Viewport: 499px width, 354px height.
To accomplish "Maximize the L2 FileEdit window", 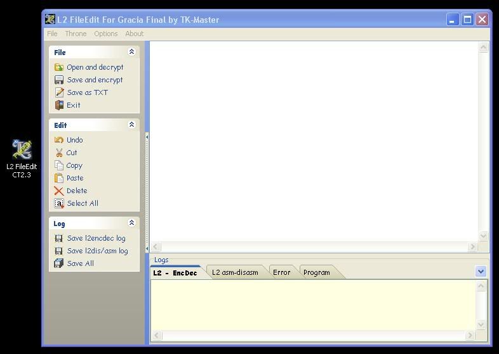I will [x=467, y=20].
